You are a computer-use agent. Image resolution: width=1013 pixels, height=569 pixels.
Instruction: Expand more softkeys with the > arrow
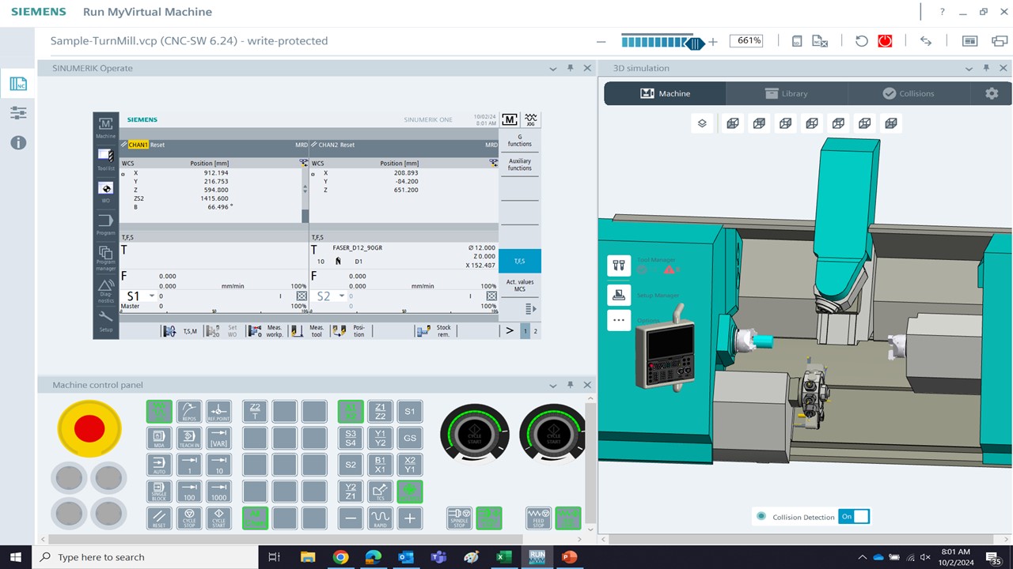(x=510, y=331)
